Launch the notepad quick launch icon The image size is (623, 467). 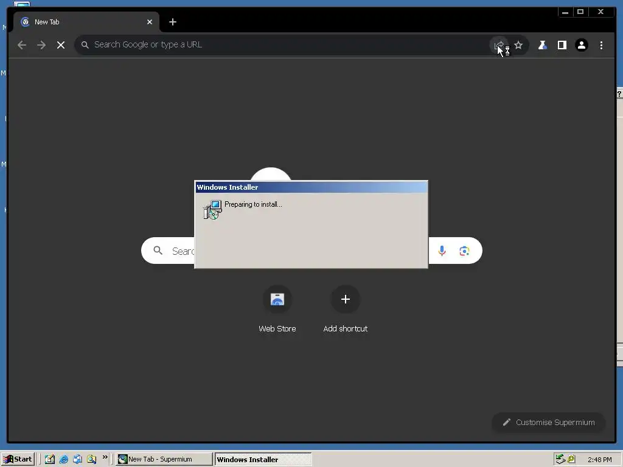click(50, 459)
